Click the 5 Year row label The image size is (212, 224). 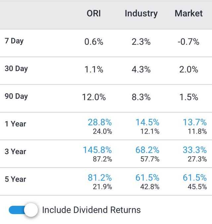tap(16, 179)
